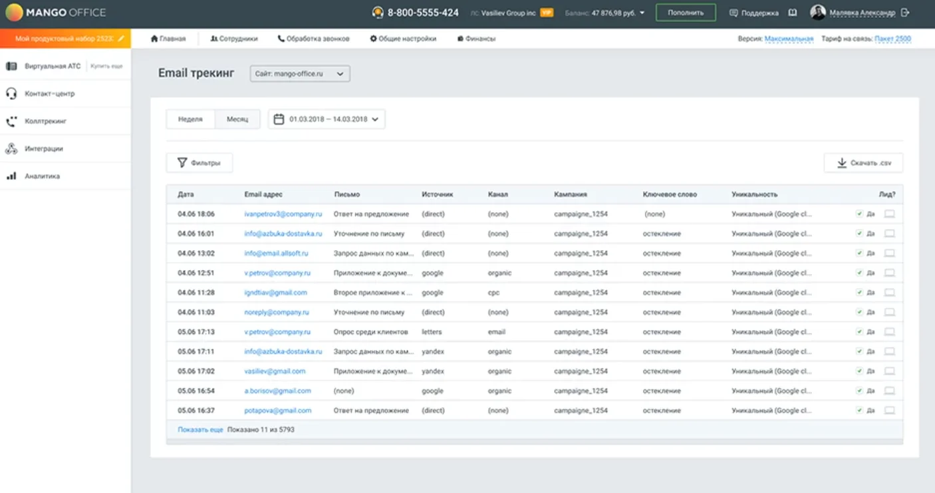Uncheck the lead checkbox for ivanpetrov3@company.ru
This screenshot has width=935, height=493.
point(859,214)
